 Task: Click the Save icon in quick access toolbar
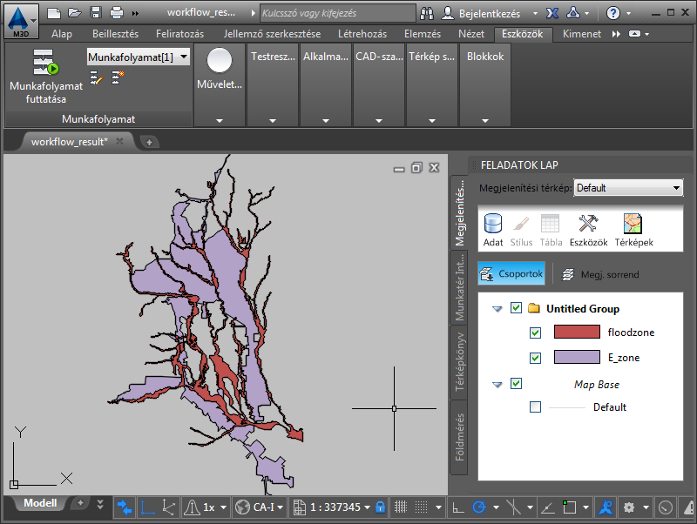coord(96,13)
